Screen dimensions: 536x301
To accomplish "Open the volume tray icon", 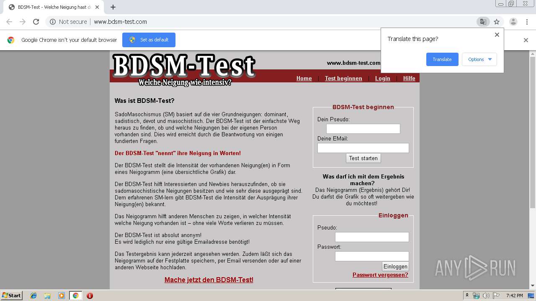I will [486, 296].
